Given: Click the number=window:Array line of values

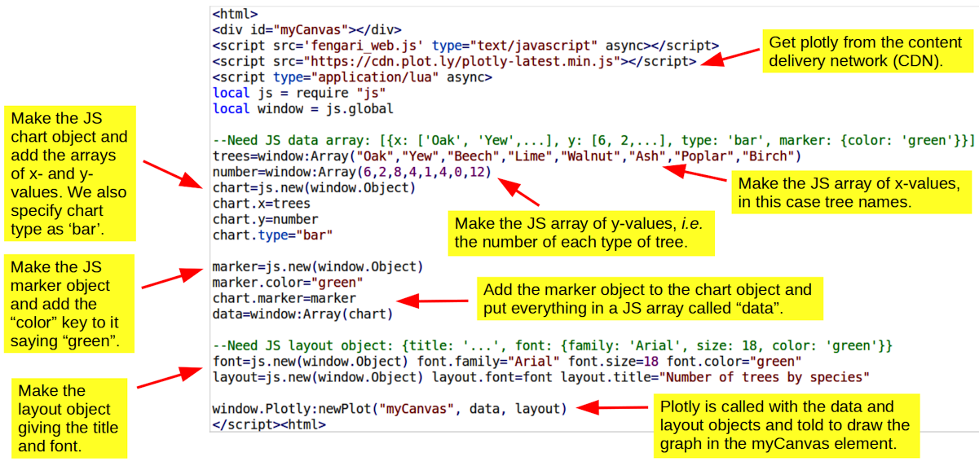Looking at the screenshot, I should pyautogui.click(x=351, y=172).
